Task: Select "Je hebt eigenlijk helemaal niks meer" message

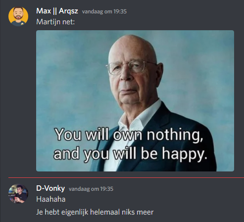Action: click(95, 212)
